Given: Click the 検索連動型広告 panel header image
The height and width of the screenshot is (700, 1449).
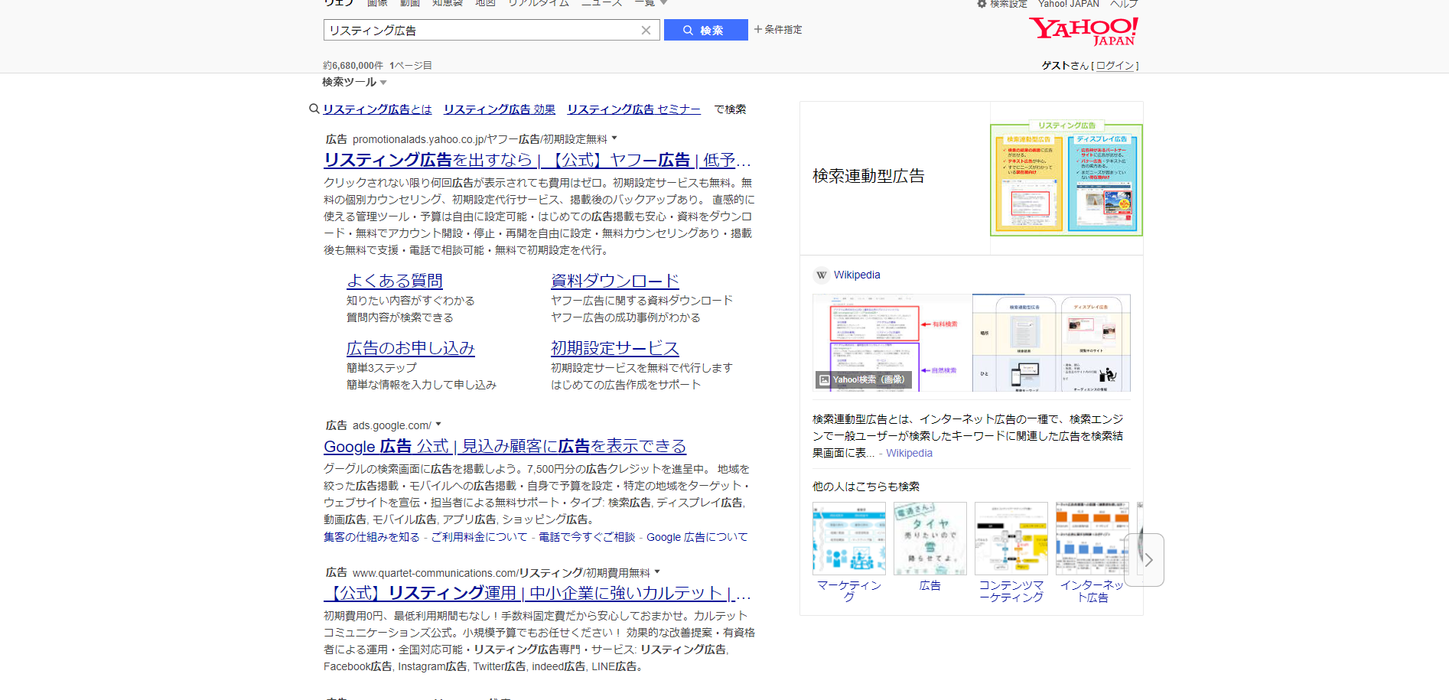Looking at the screenshot, I should point(1066,178).
